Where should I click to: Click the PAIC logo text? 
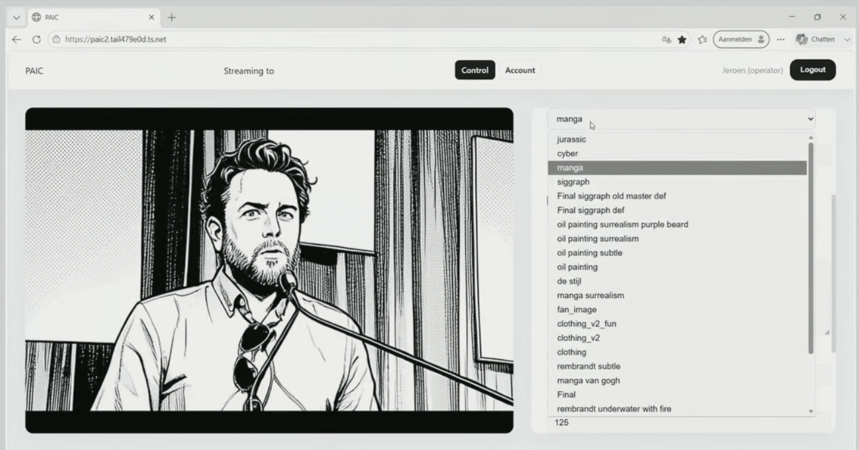(x=34, y=71)
